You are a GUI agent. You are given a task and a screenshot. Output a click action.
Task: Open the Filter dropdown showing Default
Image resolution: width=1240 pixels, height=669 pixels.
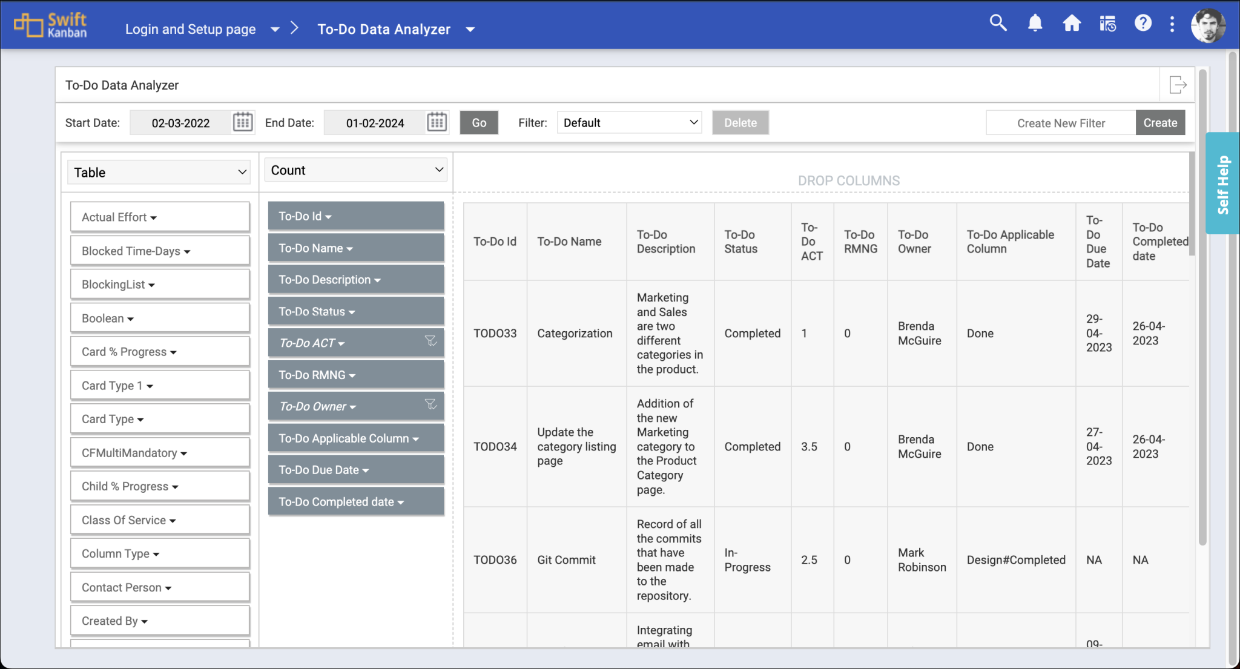628,122
